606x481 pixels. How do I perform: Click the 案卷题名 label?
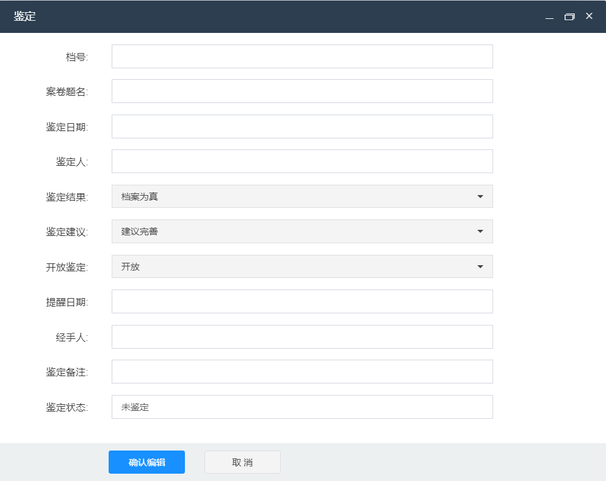(x=67, y=91)
